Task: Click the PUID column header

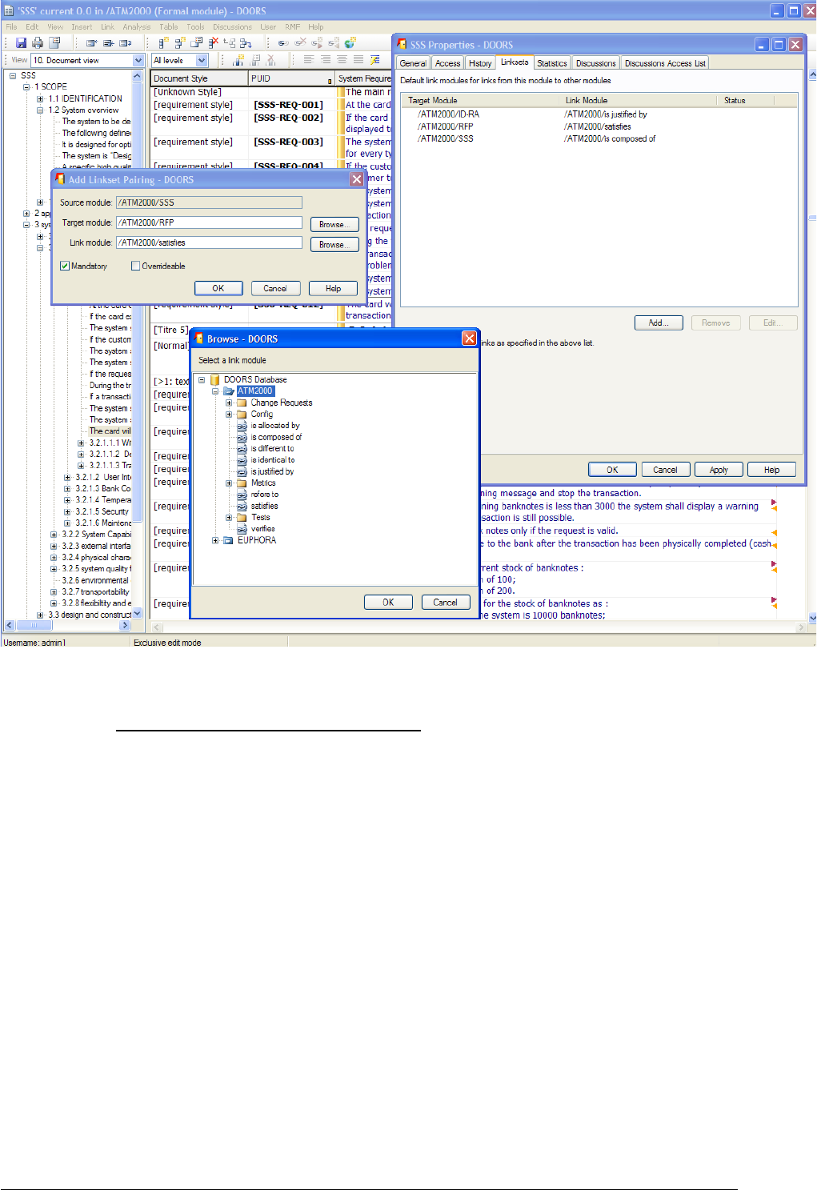Action: (x=291, y=78)
